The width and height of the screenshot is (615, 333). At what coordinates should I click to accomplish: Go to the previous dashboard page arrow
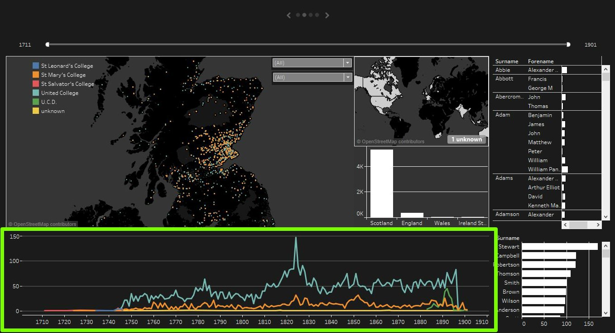tap(289, 15)
